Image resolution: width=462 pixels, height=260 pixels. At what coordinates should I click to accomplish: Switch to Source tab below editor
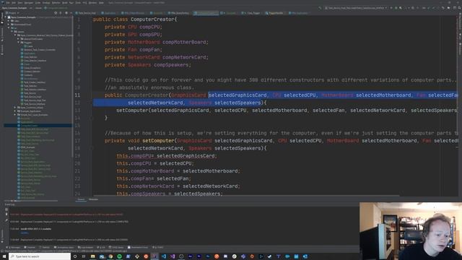pos(81,199)
